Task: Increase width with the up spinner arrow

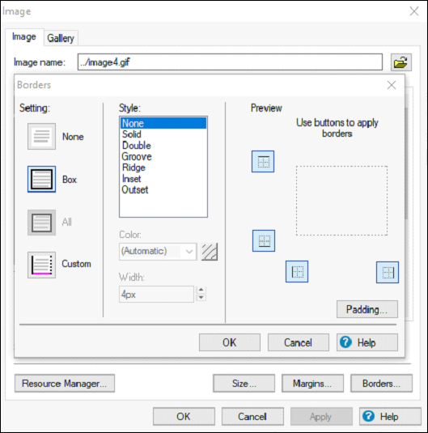Action: pyautogui.click(x=201, y=290)
